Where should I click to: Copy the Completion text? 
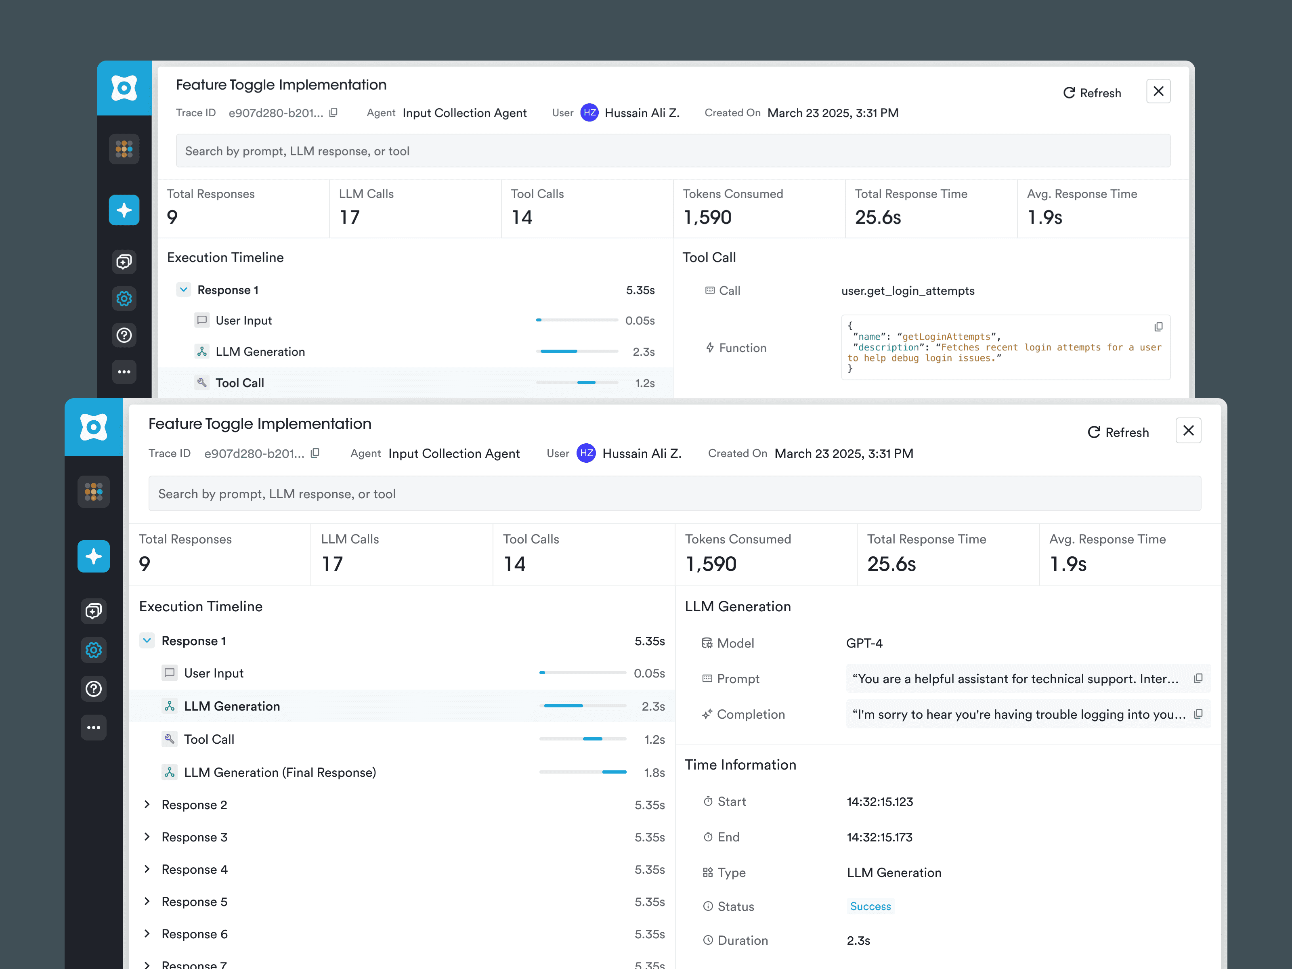[1198, 714]
